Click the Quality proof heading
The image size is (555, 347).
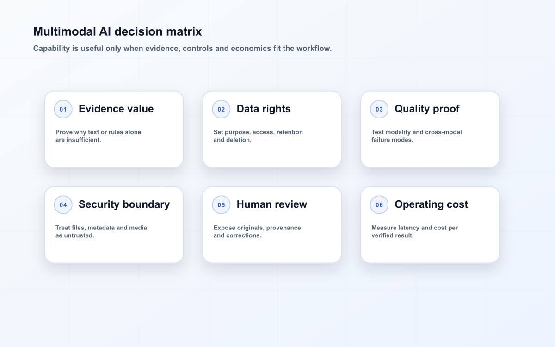tap(427, 109)
